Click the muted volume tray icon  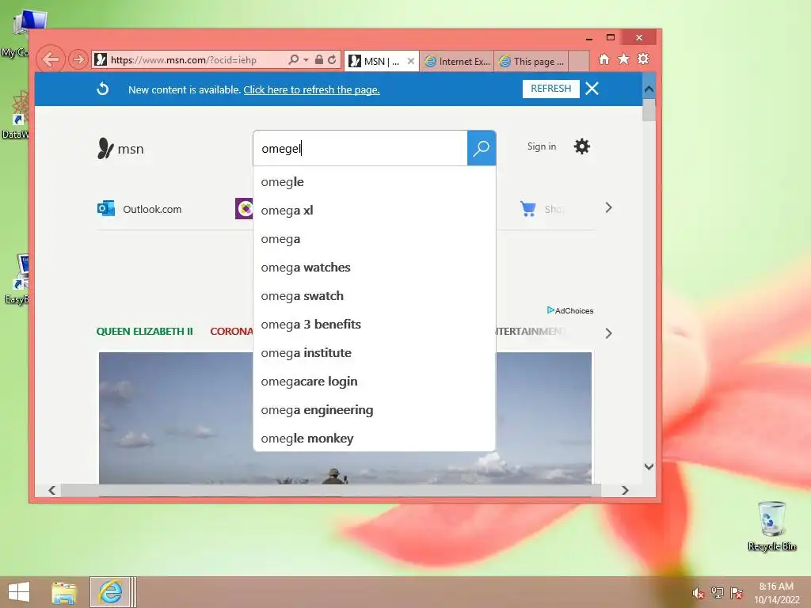(x=699, y=592)
